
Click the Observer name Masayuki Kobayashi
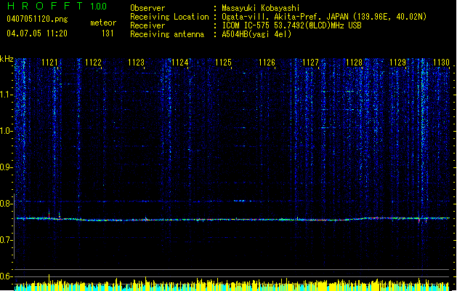(x=261, y=8)
